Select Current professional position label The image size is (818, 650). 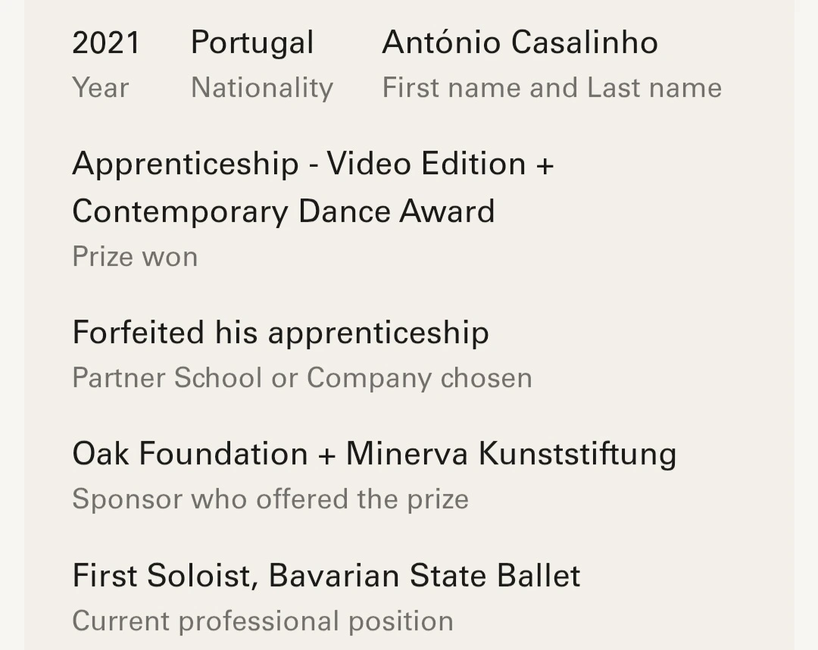point(262,621)
